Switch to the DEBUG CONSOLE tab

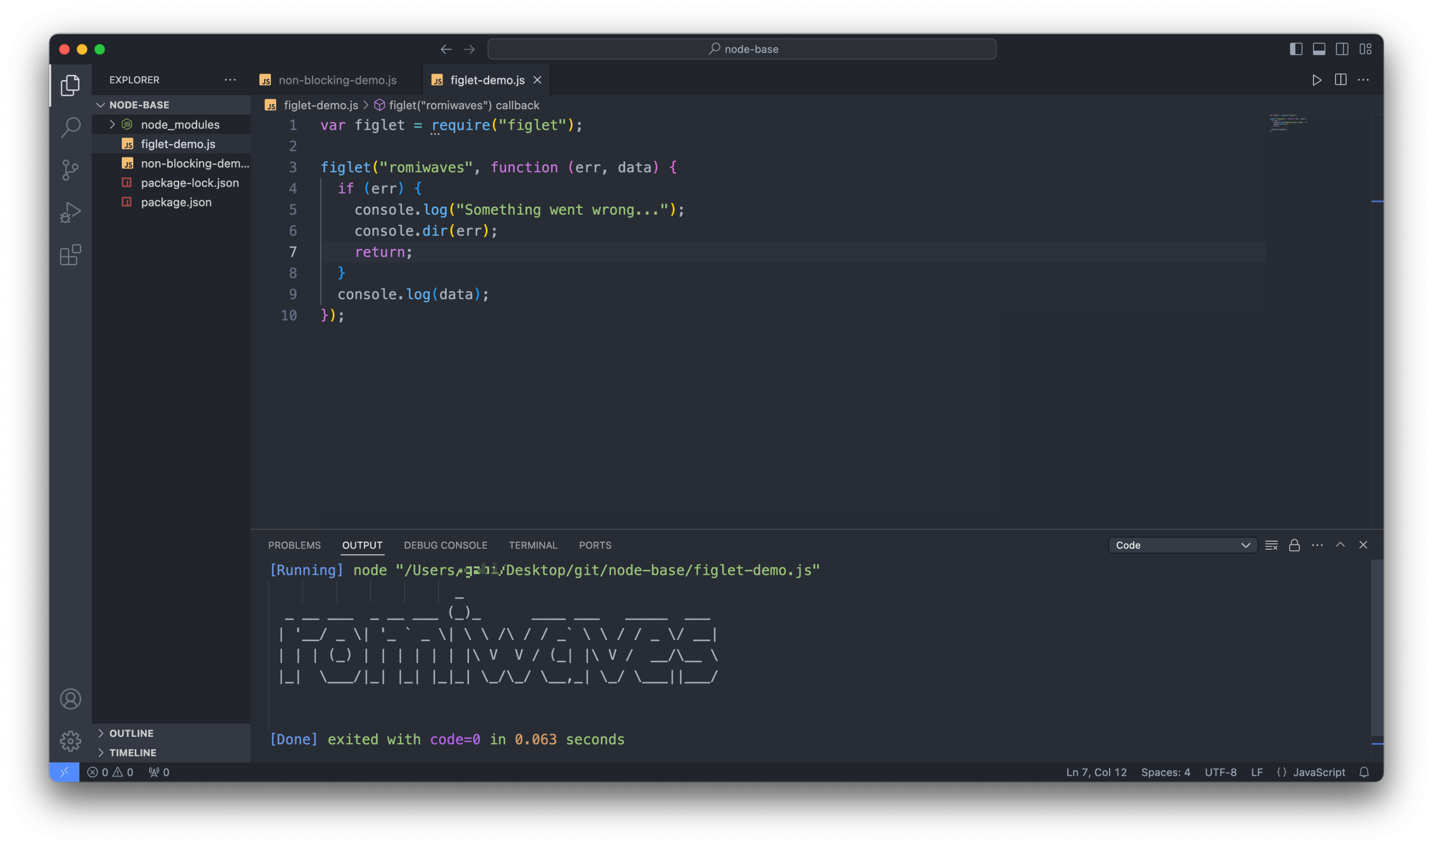pos(446,545)
